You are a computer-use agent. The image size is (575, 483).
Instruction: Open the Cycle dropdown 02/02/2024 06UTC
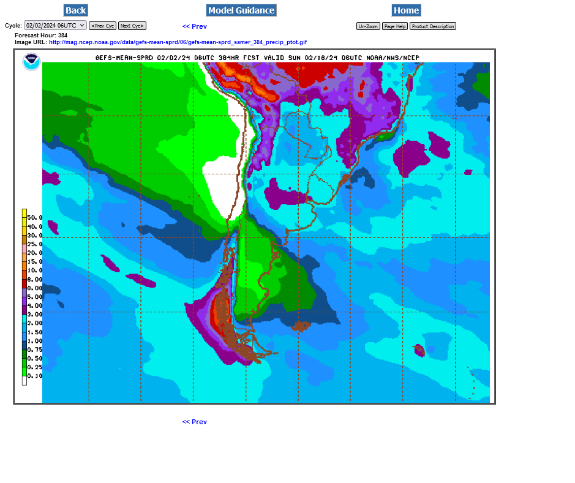[55, 26]
